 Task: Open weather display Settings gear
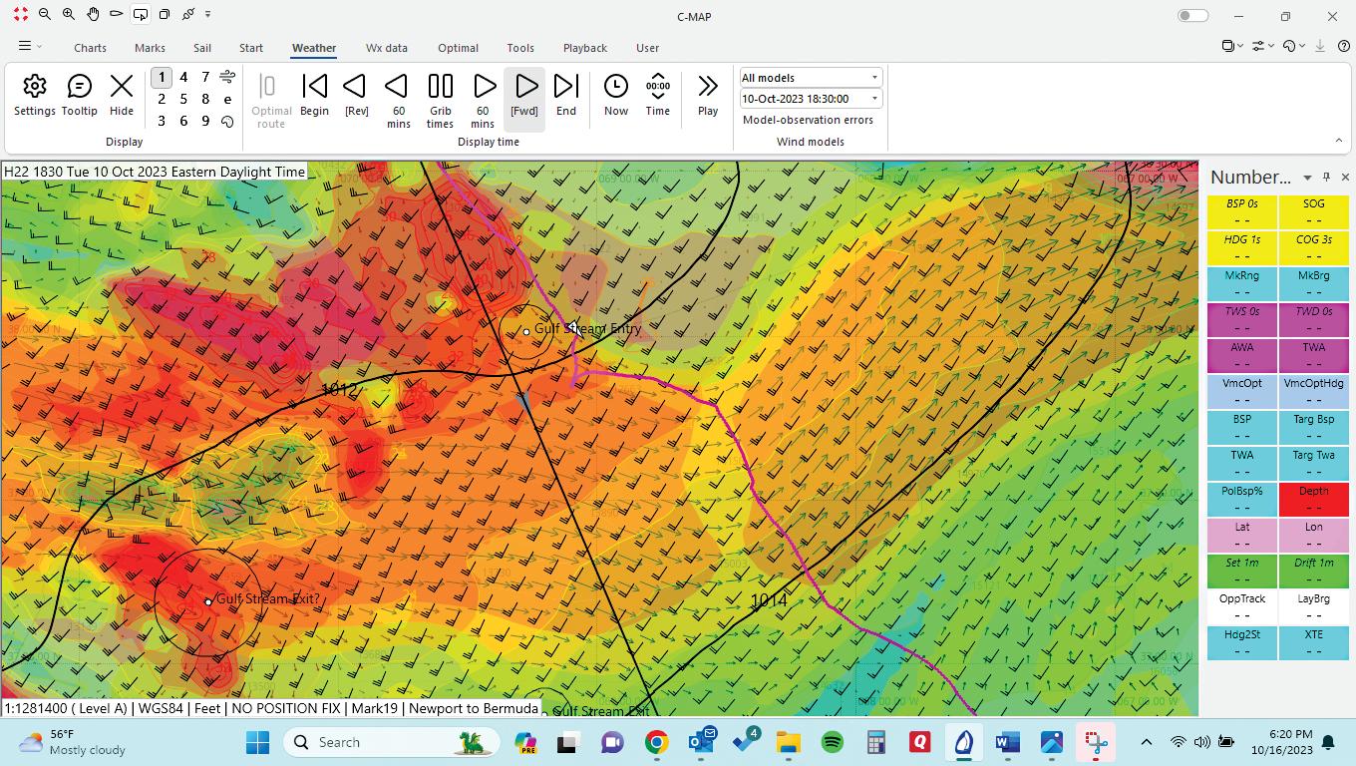point(35,95)
